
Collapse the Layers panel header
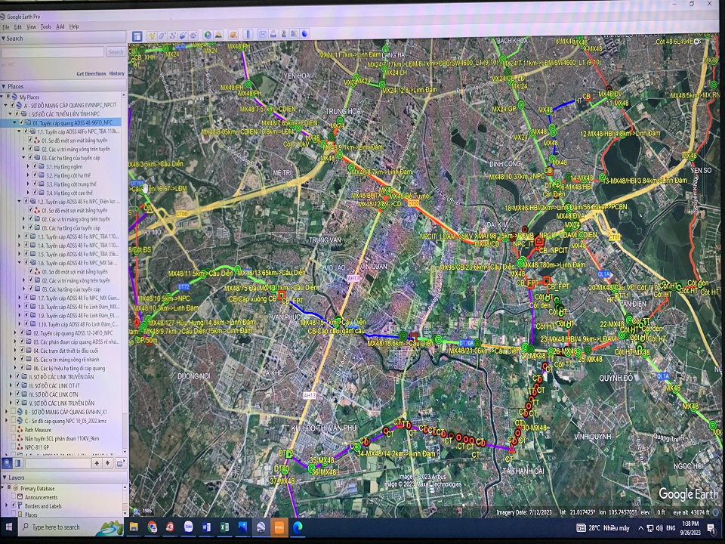(4, 478)
